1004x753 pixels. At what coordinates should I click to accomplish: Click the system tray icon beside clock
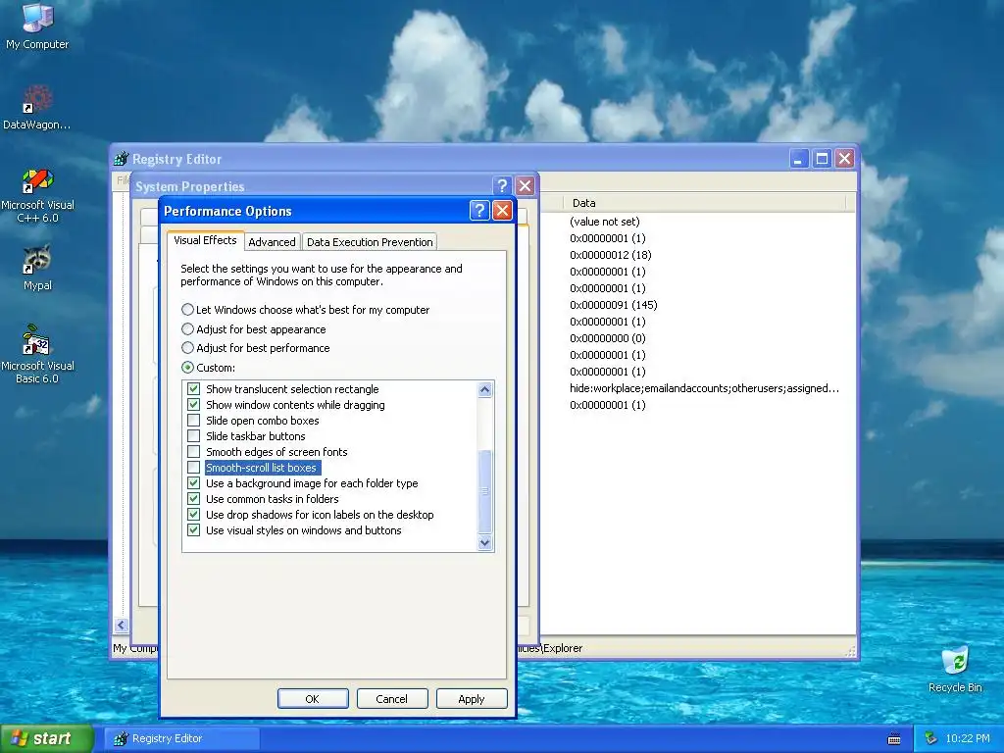[x=931, y=738]
